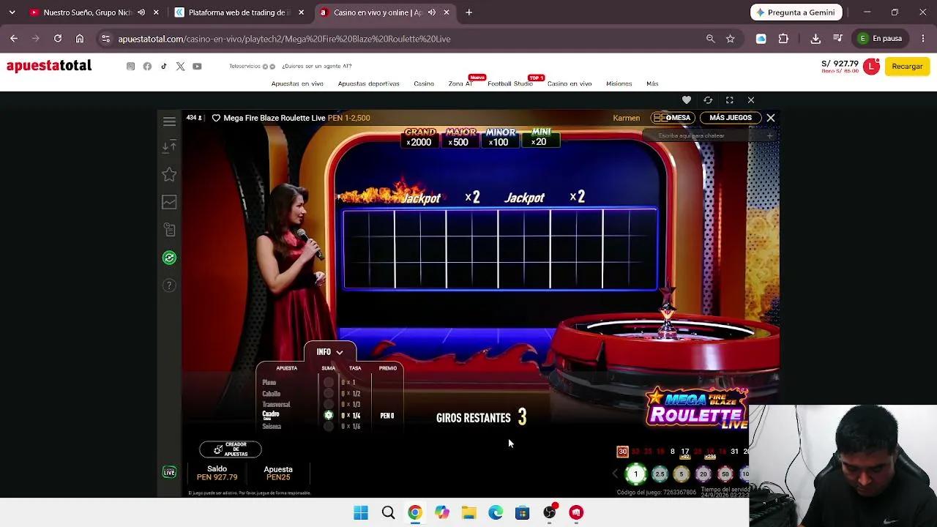
Task: Open File Explorer from taskbar
Action: (x=468, y=512)
